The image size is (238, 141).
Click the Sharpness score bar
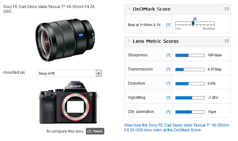pos(190,55)
